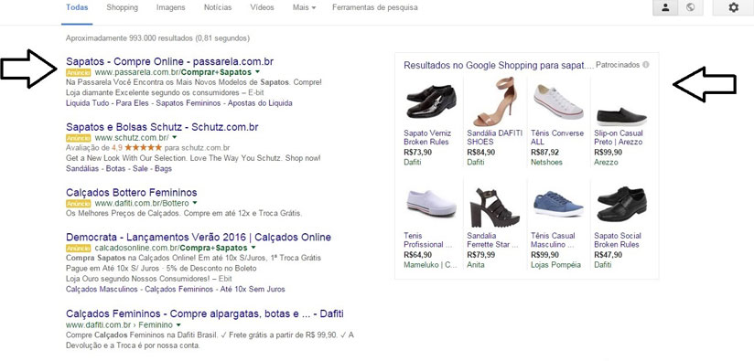Screen dimensions: 754x361
Task: Click the R$47,90 price
Action: point(608,255)
